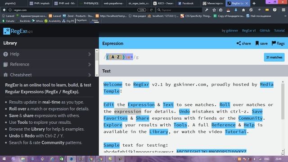Open a new browser tab with plus

pyautogui.click(x=254, y=3)
